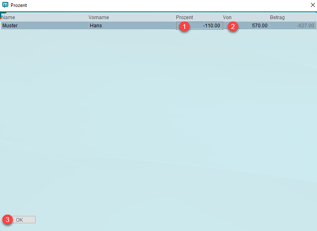
Task: Click the red annotation badge number 1
Action: pos(185,26)
